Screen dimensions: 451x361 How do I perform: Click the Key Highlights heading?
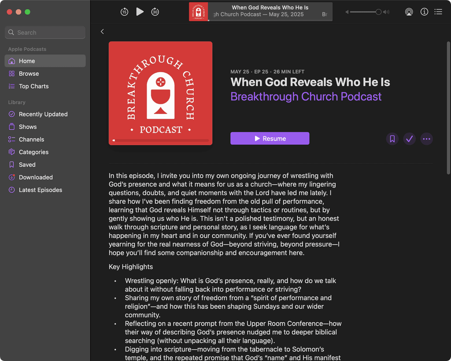pyautogui.click(x=130, y=267)
